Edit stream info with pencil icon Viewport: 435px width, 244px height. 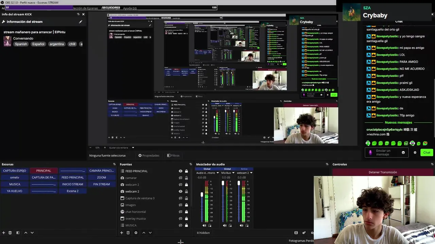point(81,22)
